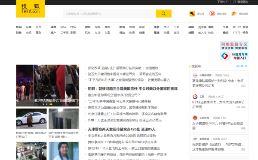258x160 pixels.
Task: Open article 高温津贴需缴纳个税引议
Action: [218, 83]
